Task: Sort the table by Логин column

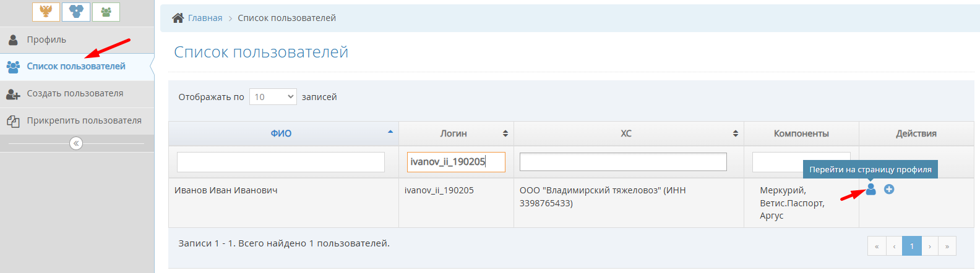Action: pyautogui.click(x=454, y=133)
